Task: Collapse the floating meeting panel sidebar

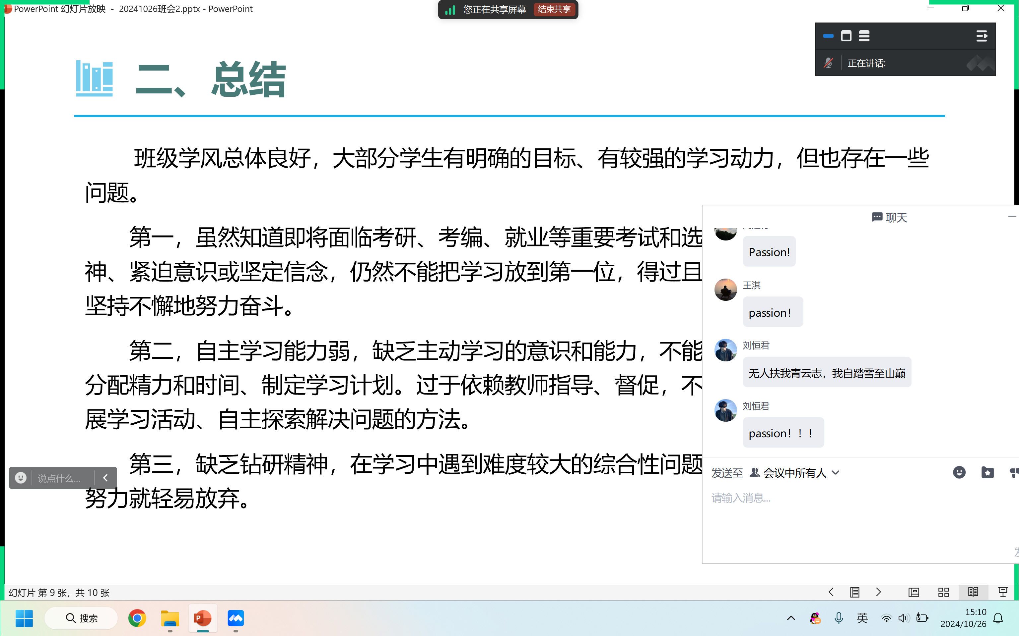Action: [982, 36]
